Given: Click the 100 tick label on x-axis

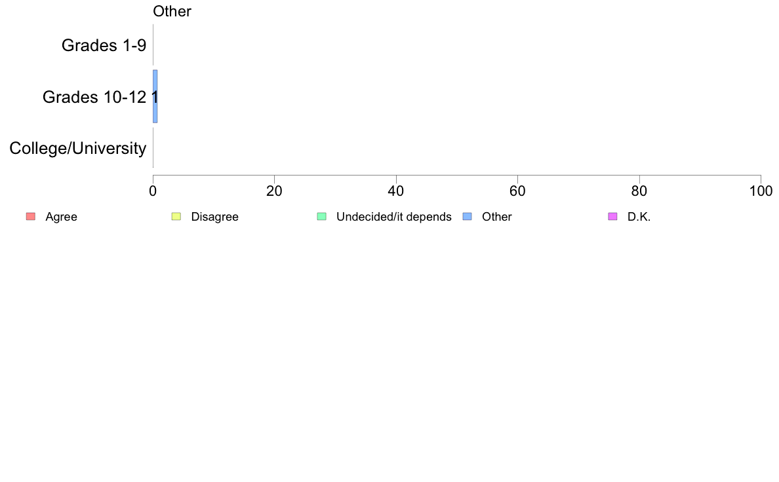Looking at the screenshot, I should pos(761,191).
